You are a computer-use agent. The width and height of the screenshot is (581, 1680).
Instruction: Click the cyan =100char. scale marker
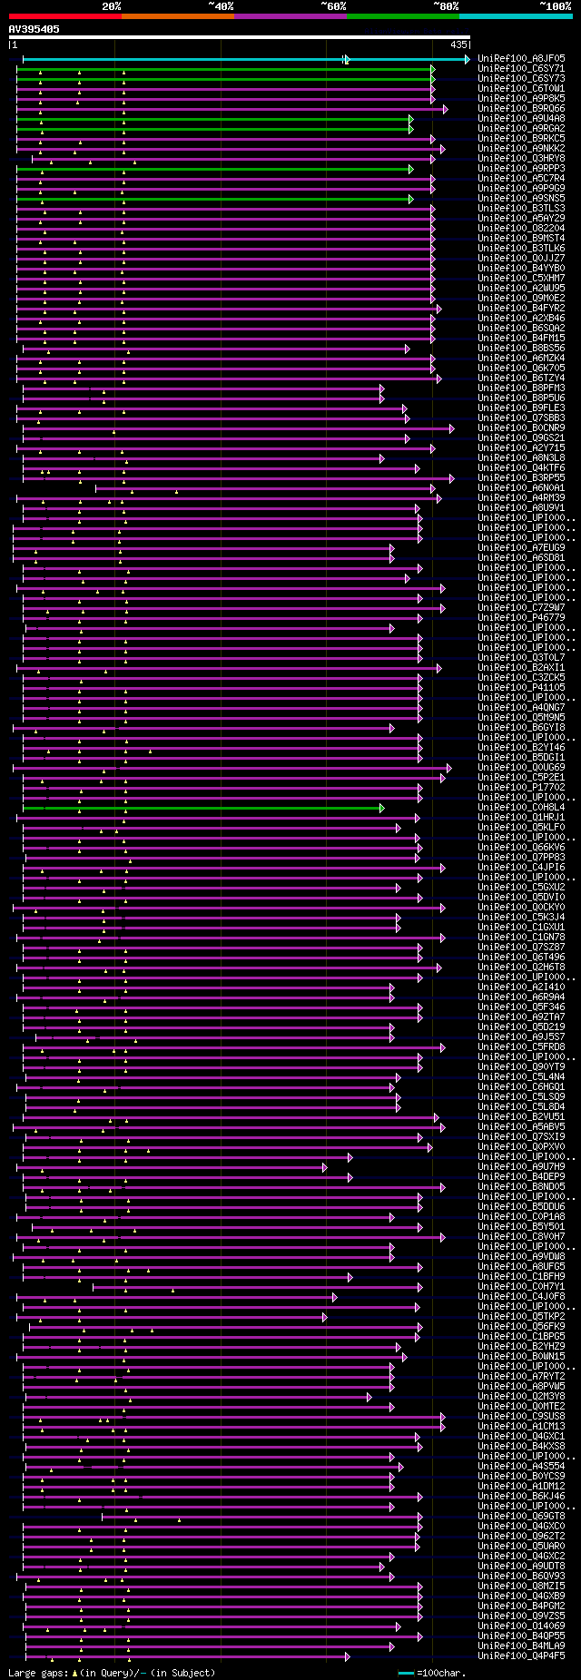pyautogui.click(x=406, y=1673)
